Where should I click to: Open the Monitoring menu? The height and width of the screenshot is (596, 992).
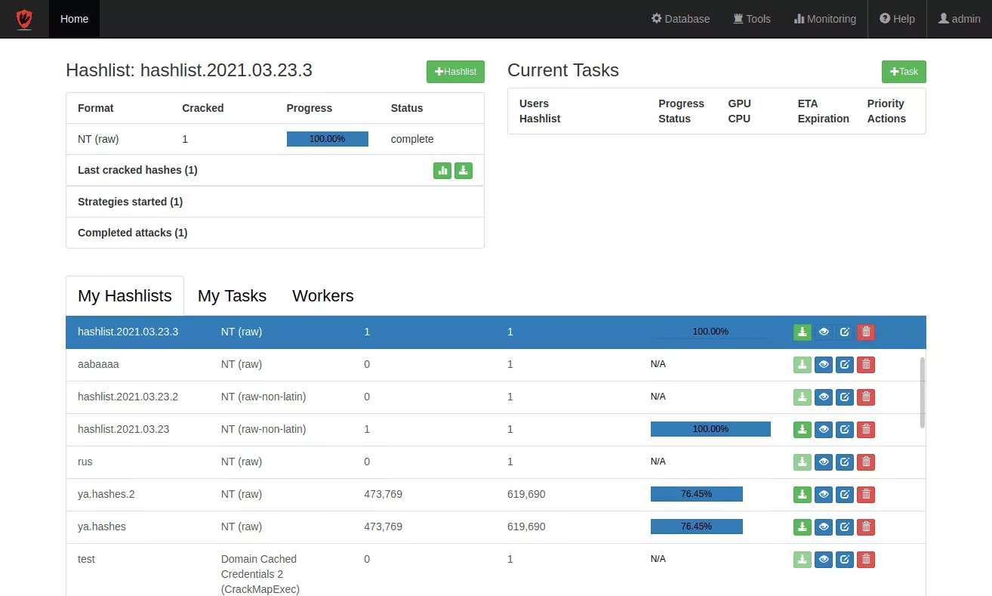click(824, 19)
